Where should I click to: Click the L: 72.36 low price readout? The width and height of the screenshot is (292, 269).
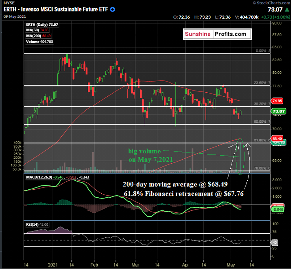223,17
